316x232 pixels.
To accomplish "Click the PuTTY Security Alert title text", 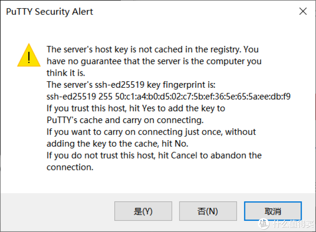I will point(50,12).
